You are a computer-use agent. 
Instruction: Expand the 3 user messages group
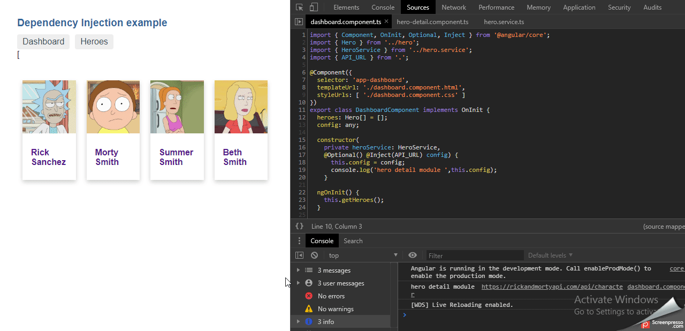298,283
